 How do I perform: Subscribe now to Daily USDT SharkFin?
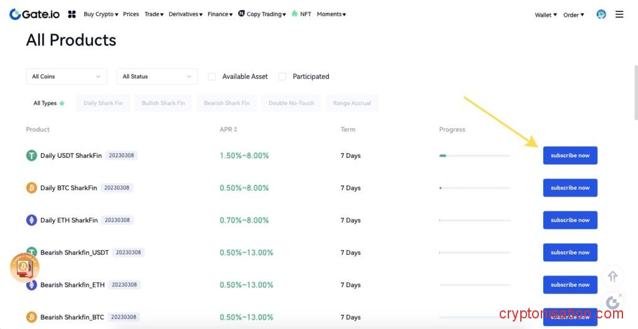569,155
